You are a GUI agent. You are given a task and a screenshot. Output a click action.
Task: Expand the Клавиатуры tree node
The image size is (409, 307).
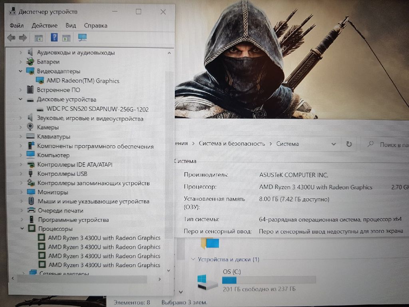(21, 137)
